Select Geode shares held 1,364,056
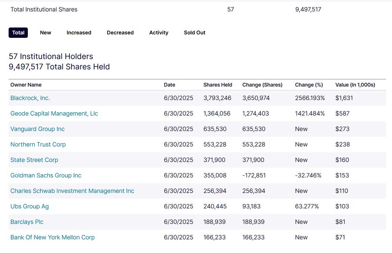The height and width of the screenshot is (254, 392). click(217, 114)
